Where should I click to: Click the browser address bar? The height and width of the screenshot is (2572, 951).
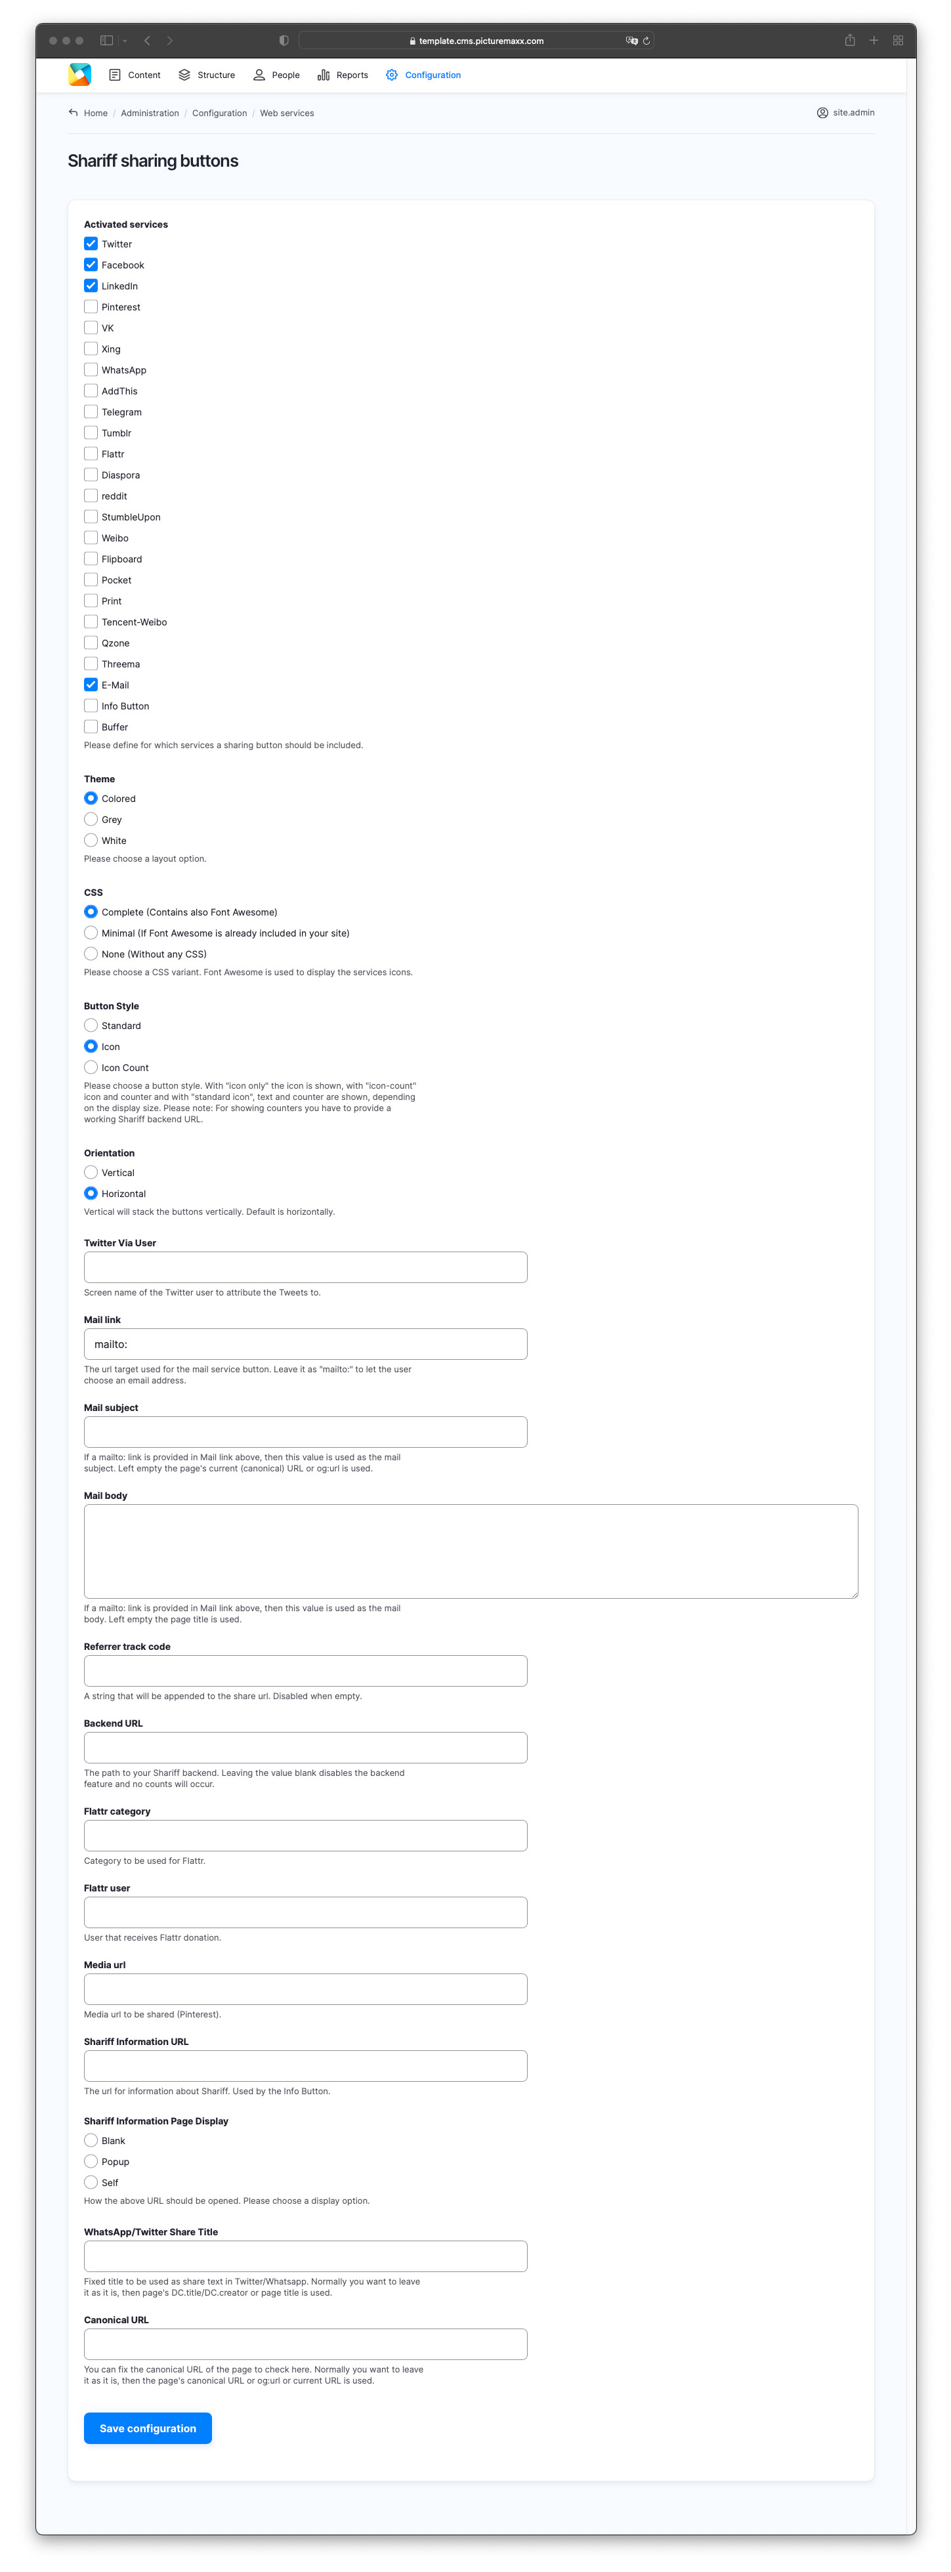pos(476,41)
